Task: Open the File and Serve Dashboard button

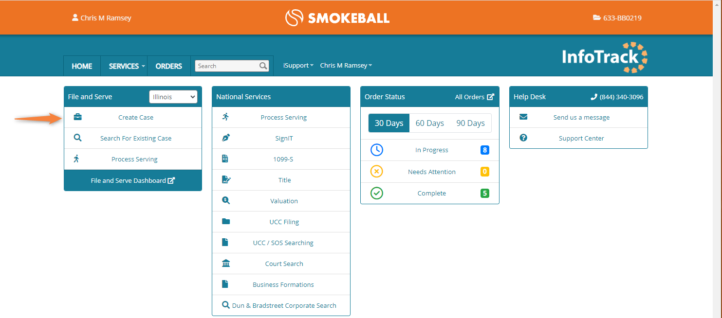Action: click(x=133, y=180)
